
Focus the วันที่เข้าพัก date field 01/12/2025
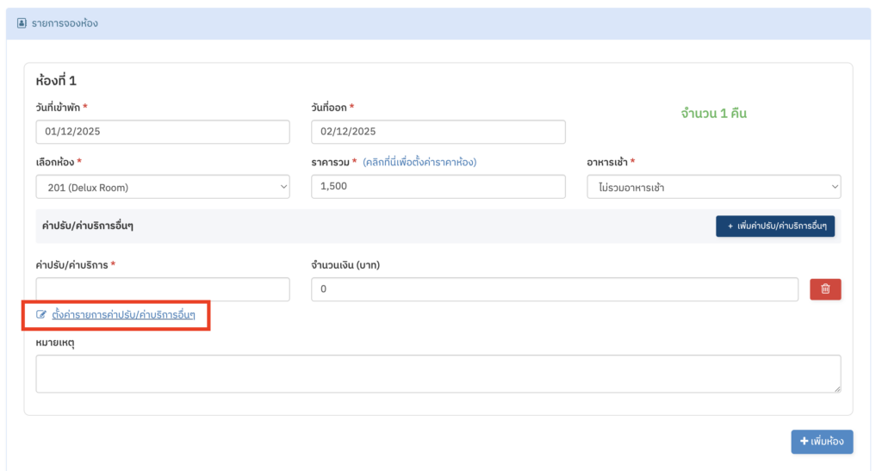coord(163,132)
